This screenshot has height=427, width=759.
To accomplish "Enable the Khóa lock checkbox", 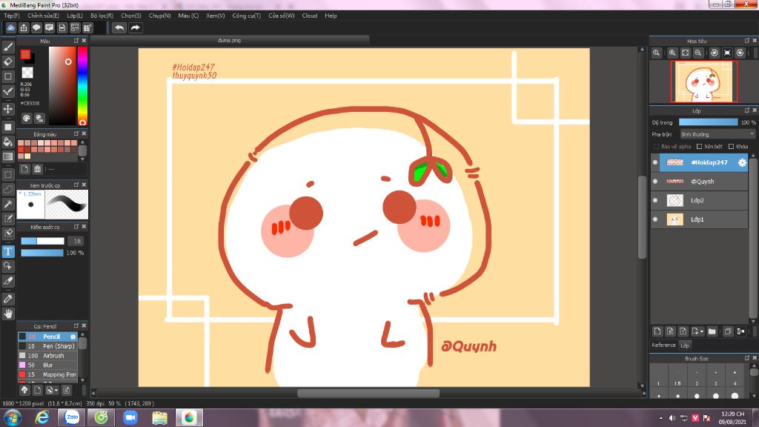I will pos(731,146).
